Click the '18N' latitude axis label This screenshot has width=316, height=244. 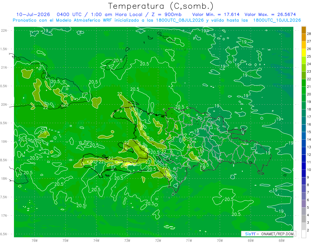click(x=4, y=178)
